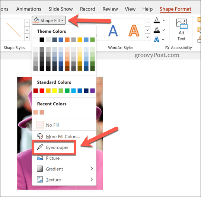The image size is (201, 197).
Task: Pick the green theme color swatch
Action: pyautogui.click(x=92, y=40)
